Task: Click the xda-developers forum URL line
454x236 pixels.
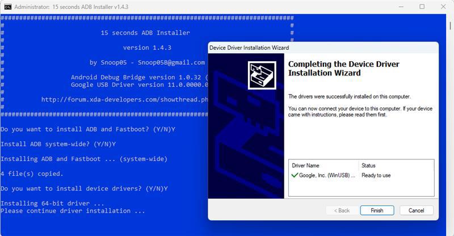Action: pos(124,100)
